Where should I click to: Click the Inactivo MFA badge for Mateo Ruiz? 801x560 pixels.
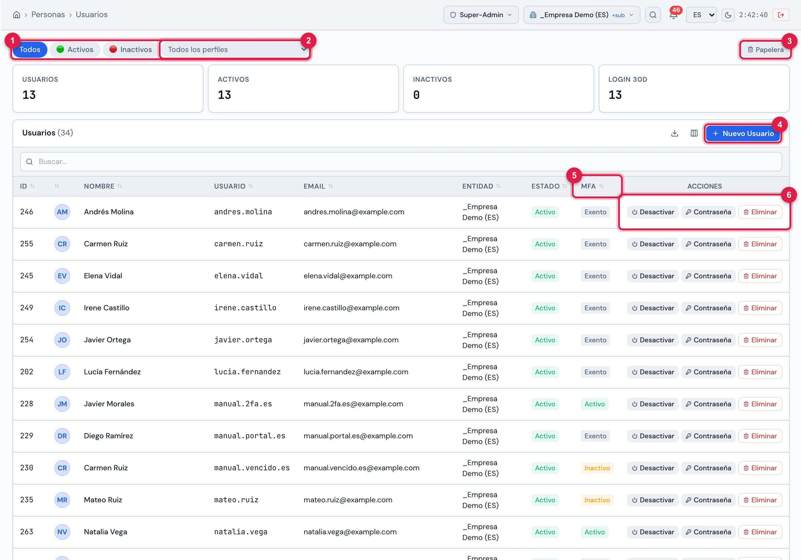pyautogui.click(x=597, y=500)
